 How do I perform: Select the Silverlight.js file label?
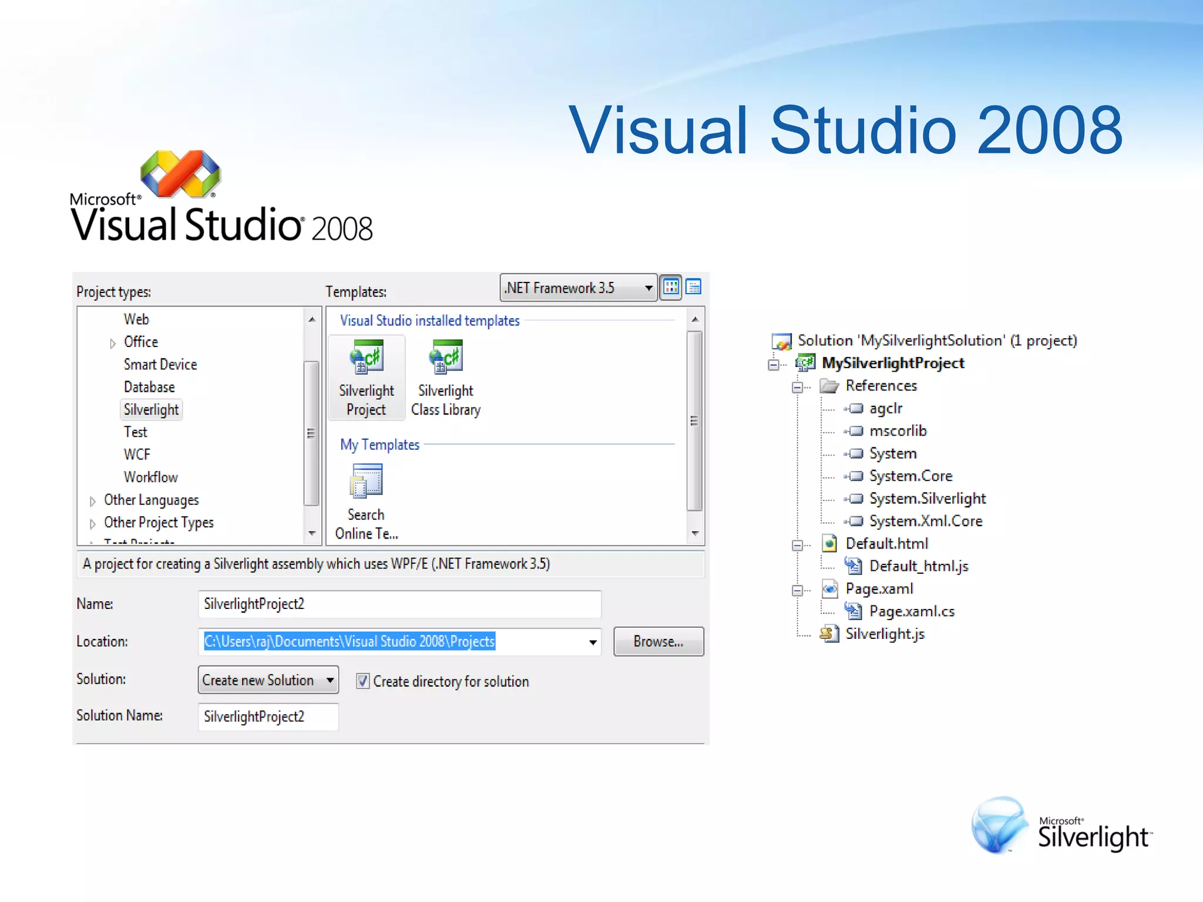coord(885,634)
